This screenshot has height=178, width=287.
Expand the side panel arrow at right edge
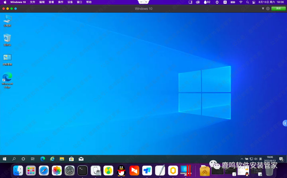(x=285, y=123)
